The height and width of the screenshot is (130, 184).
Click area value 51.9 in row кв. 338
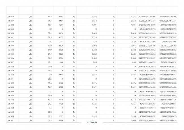tap(50, 67)
